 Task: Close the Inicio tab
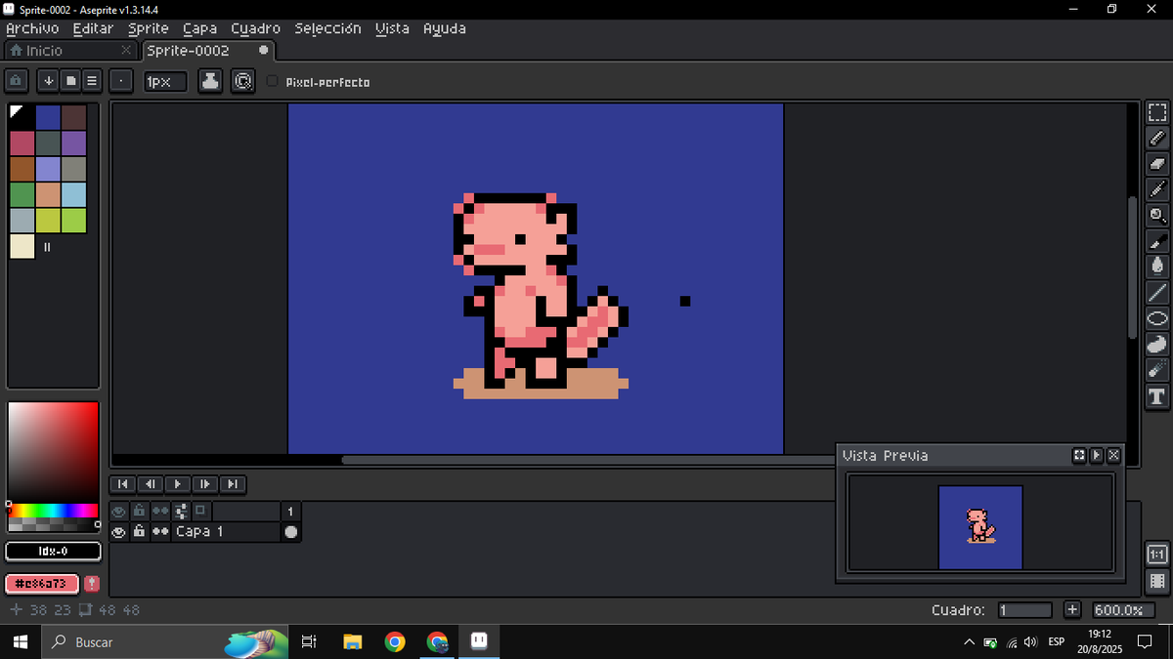coord(126,50)
